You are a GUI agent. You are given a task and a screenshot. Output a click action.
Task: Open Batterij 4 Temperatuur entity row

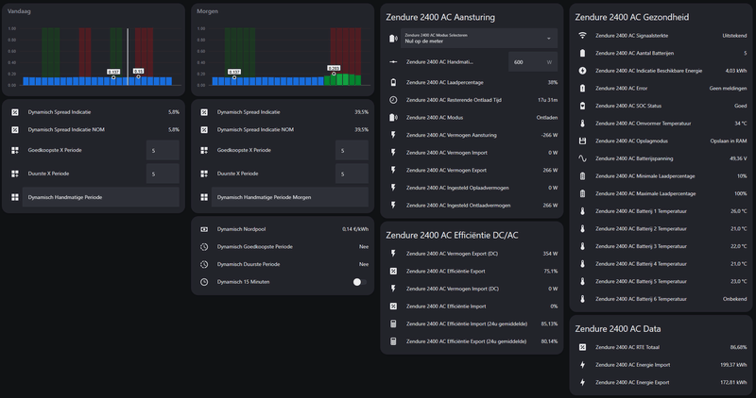661,264
